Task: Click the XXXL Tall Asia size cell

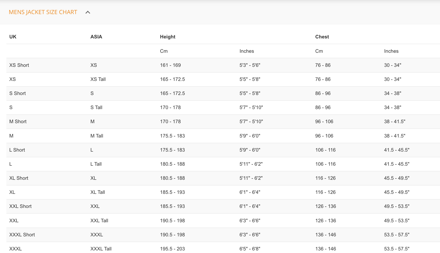Action: (x=101, y=249)
